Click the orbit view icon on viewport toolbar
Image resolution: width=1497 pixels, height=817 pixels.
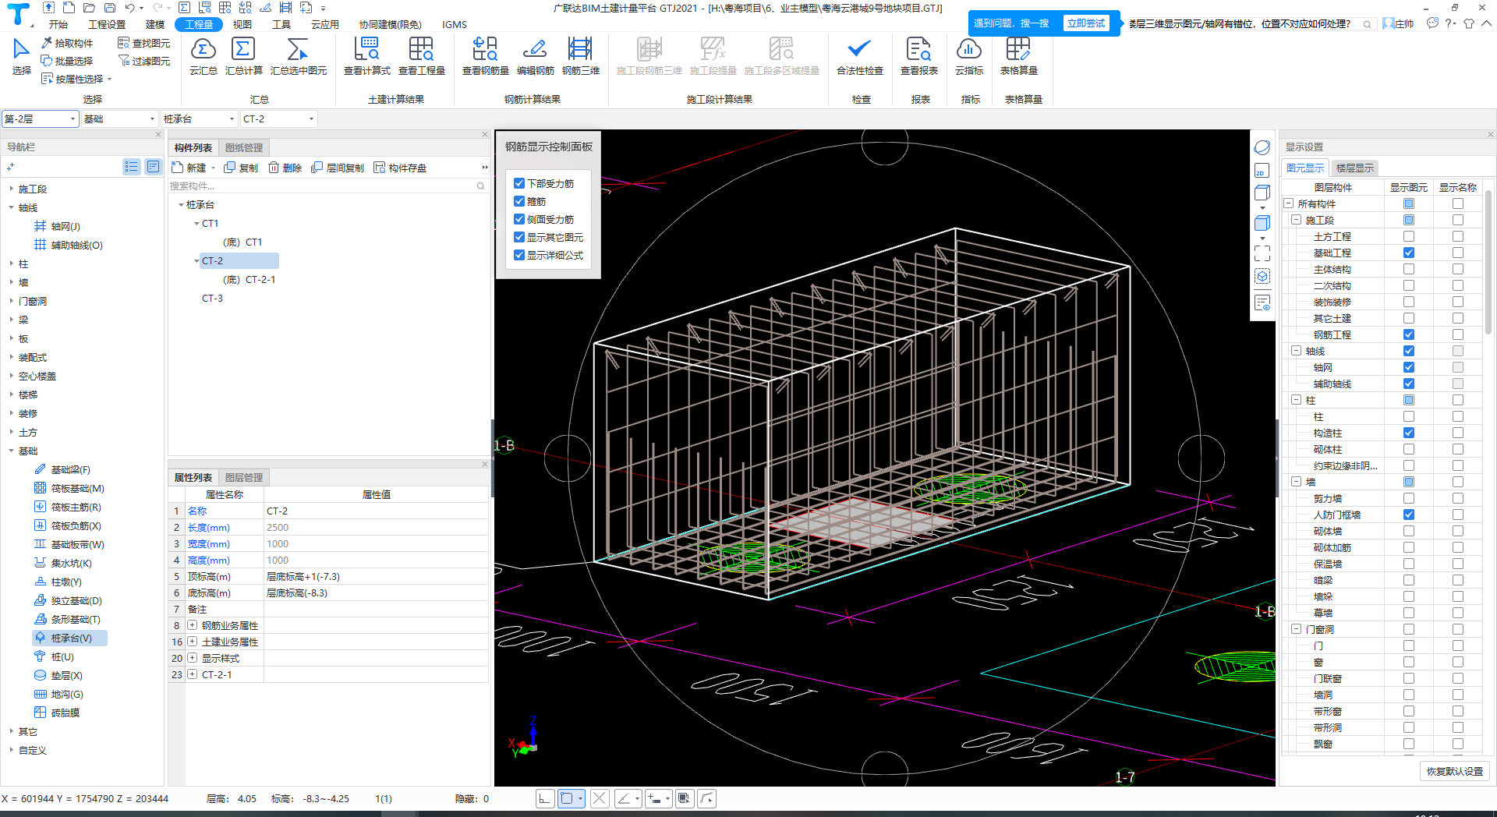(x=1262, y=147)
